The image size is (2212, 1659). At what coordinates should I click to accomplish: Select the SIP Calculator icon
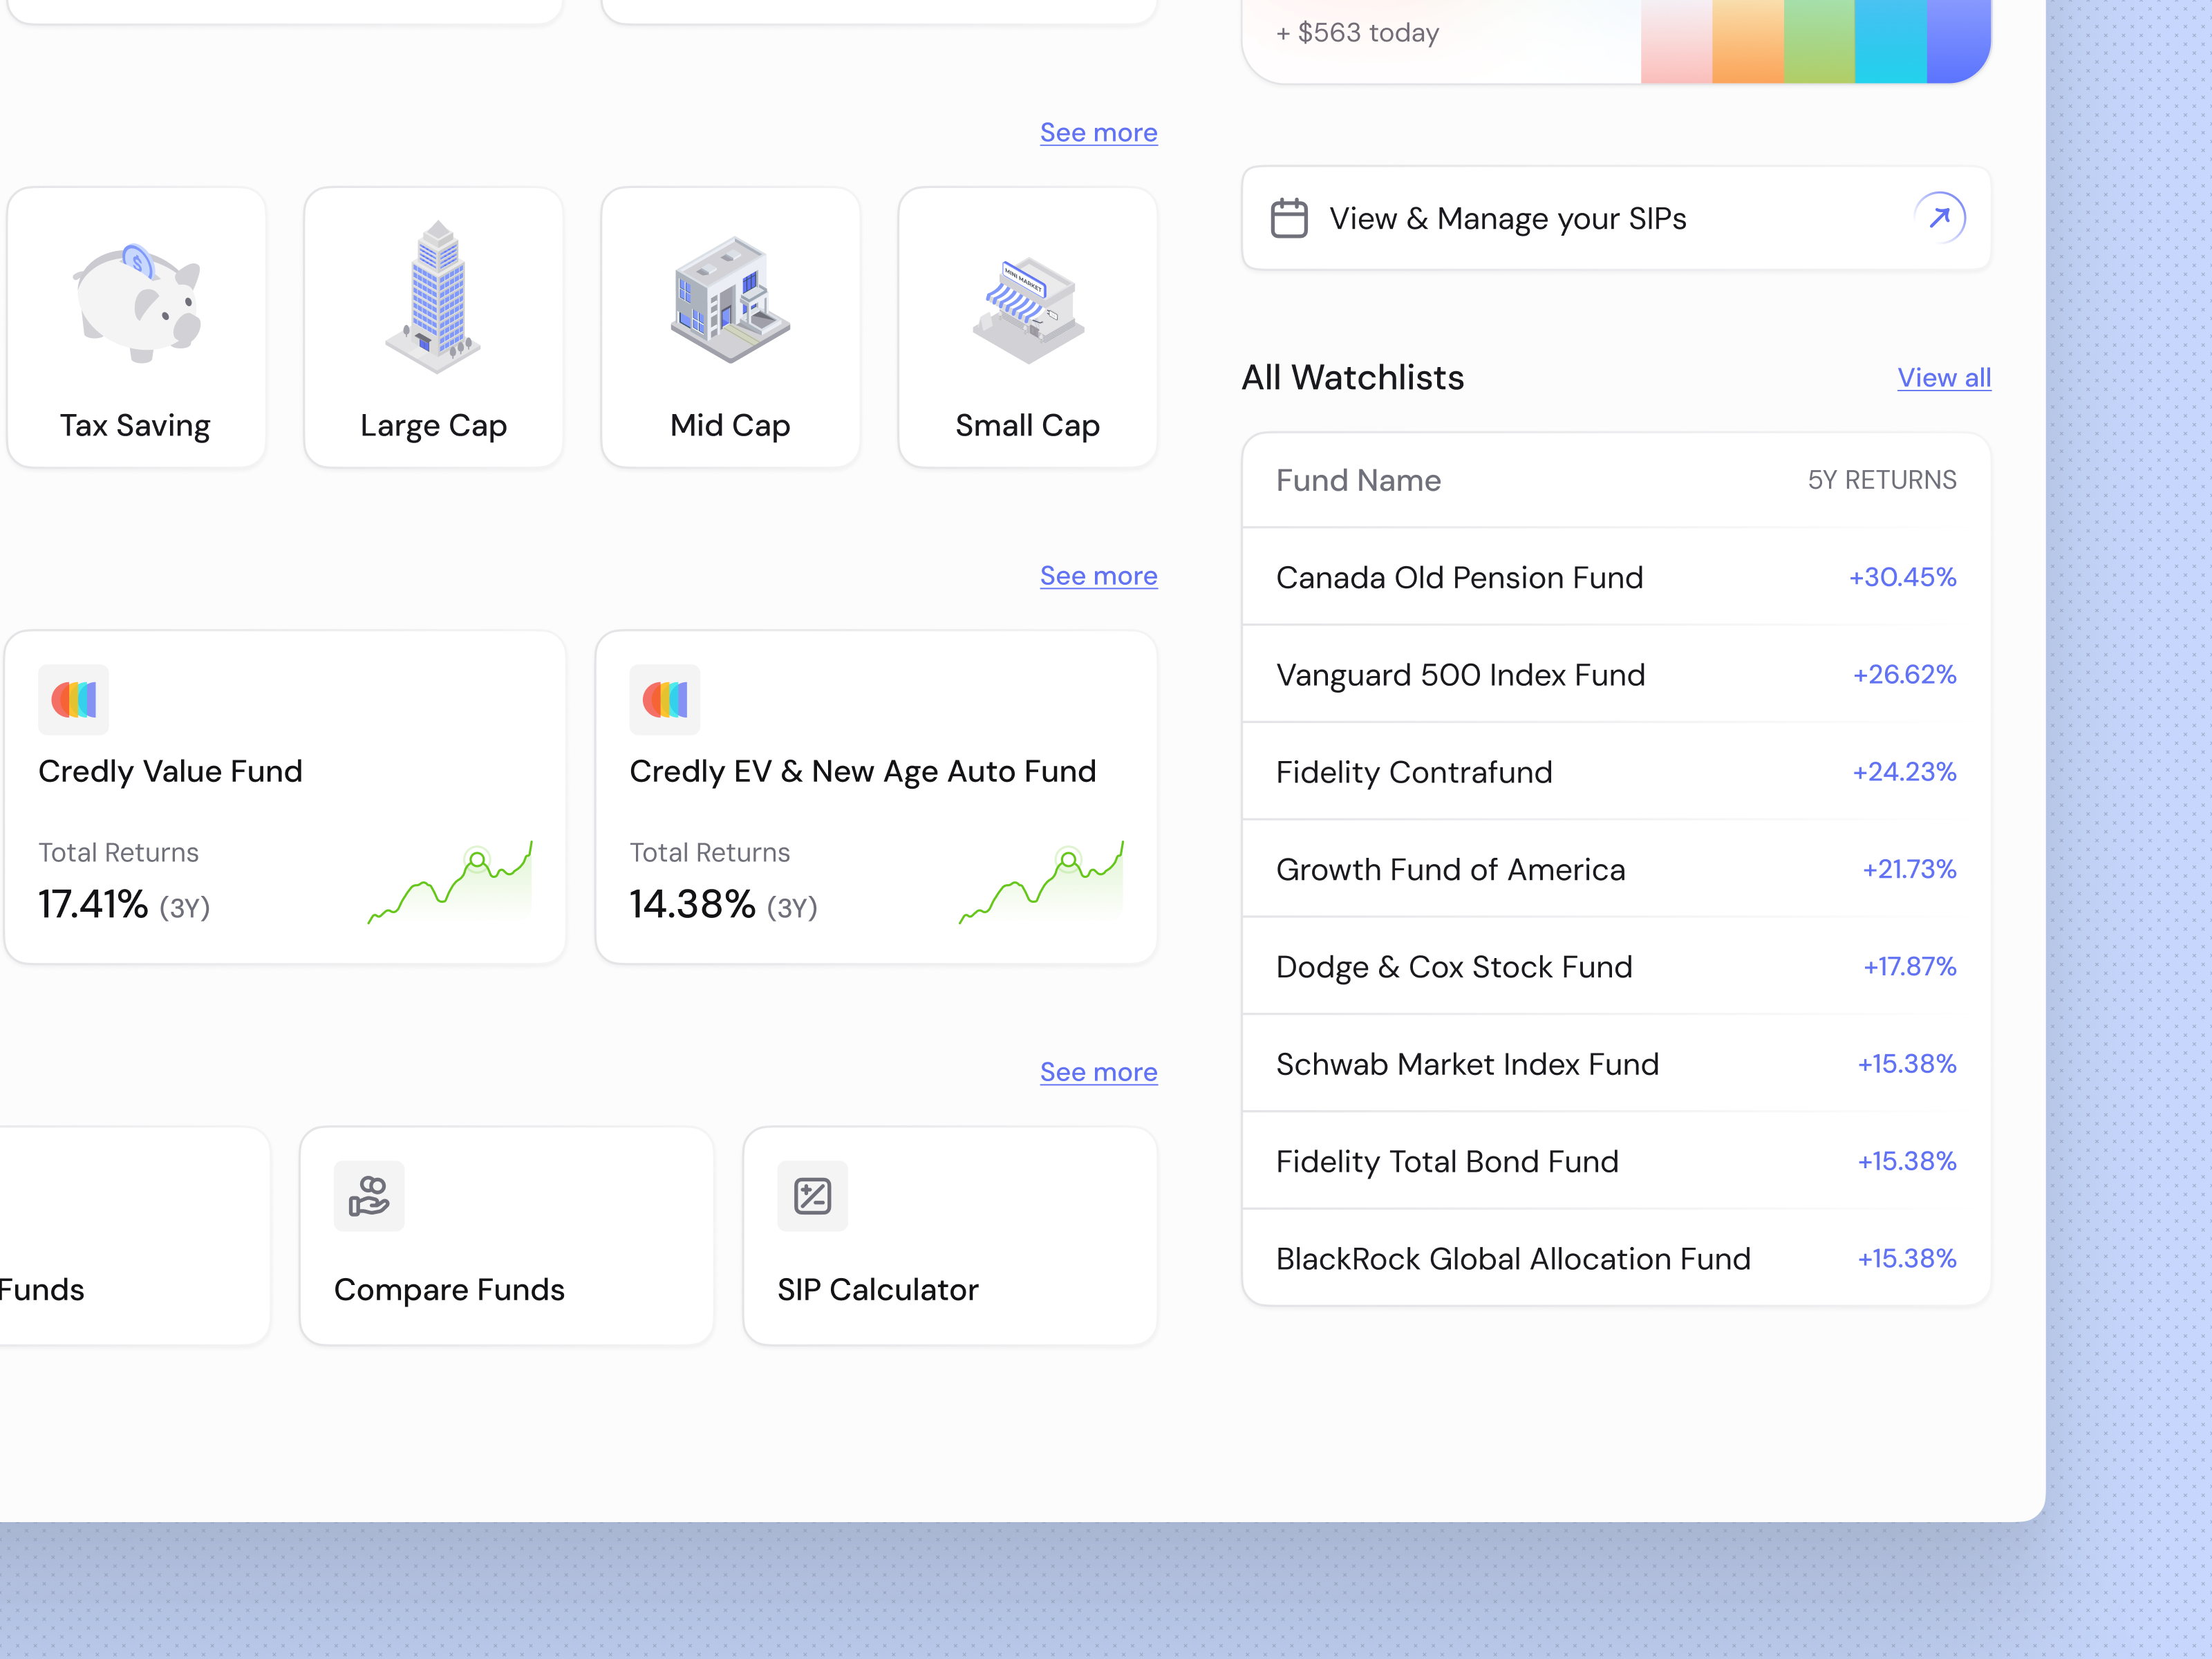pos(812,1196)
